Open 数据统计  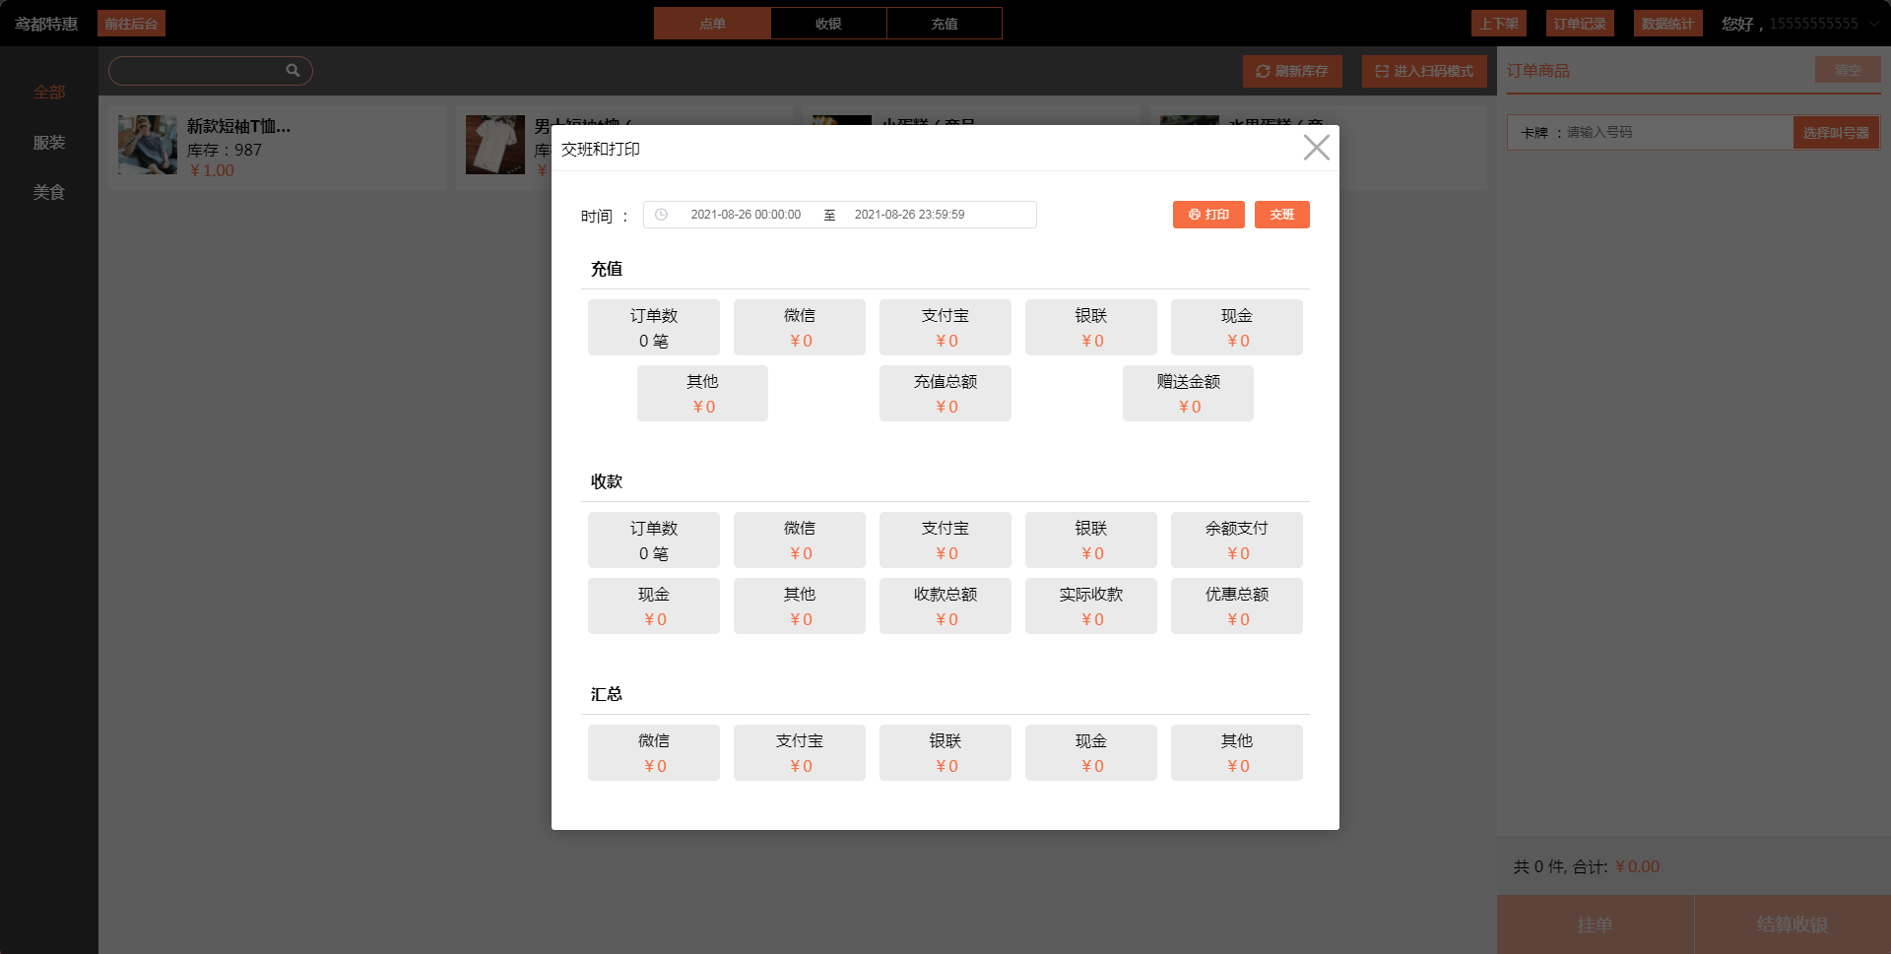(x=1667, y=24)
